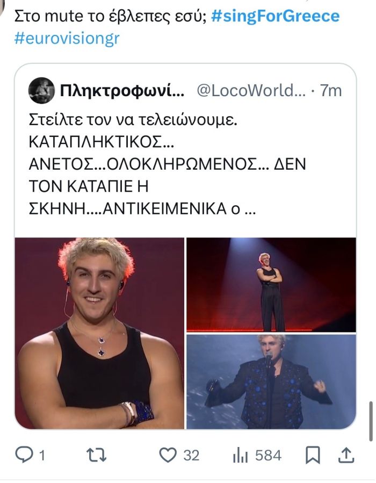Open the @LocoWorld... handle
Screen dimensions: 376x483
click(251, 91)
